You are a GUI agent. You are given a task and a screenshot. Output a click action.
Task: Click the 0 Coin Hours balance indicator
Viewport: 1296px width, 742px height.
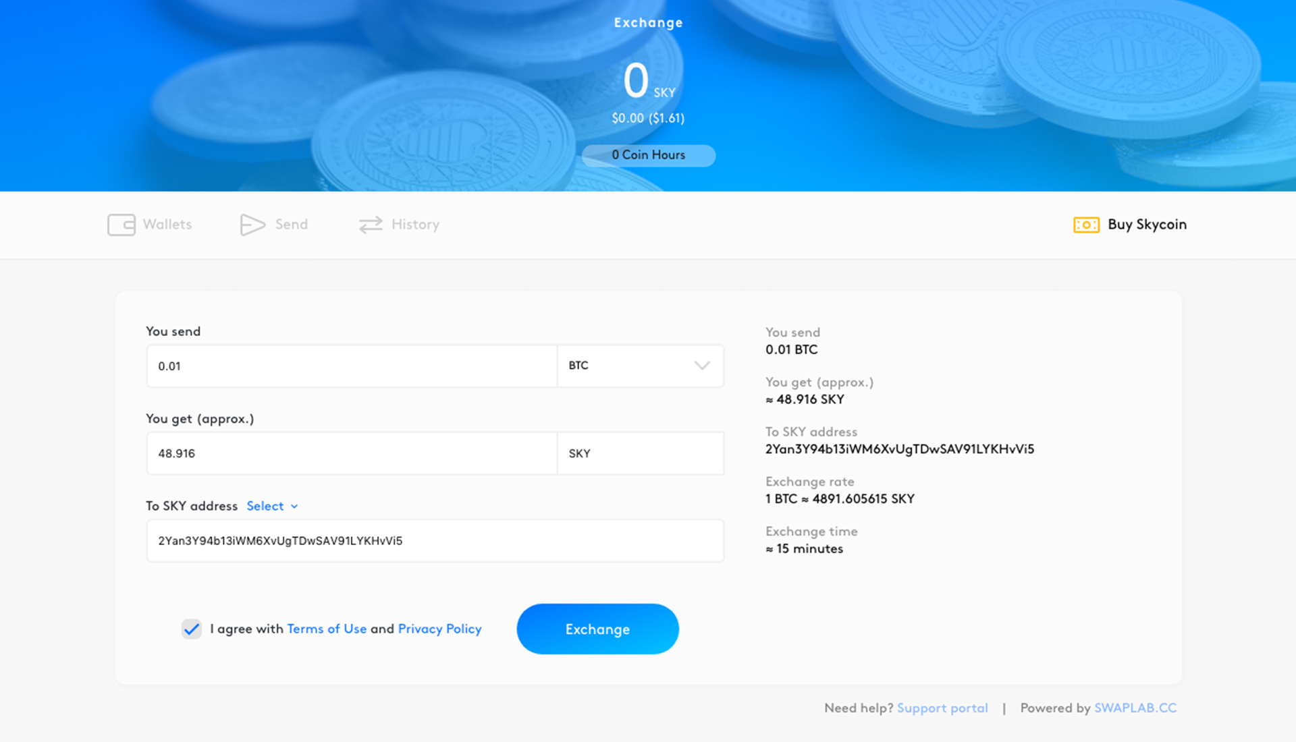click(649, 154)
